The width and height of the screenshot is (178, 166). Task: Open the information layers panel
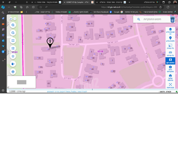pos(170,31)
